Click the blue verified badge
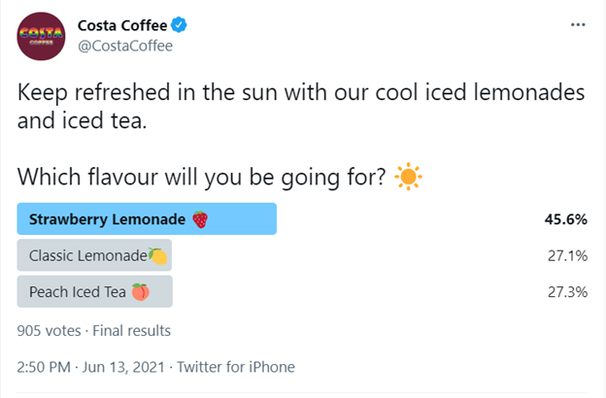 coord(179,25)
